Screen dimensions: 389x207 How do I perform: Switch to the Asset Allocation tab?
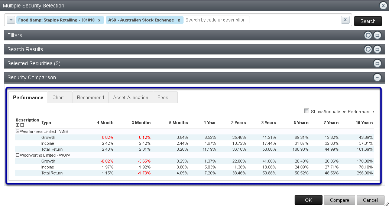130,97
